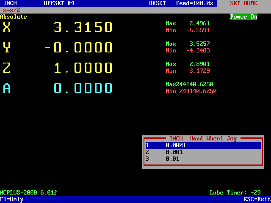Click the NCPLUS-2000 6.01f version text
This screenshot has height=203, width=271.
28,192
